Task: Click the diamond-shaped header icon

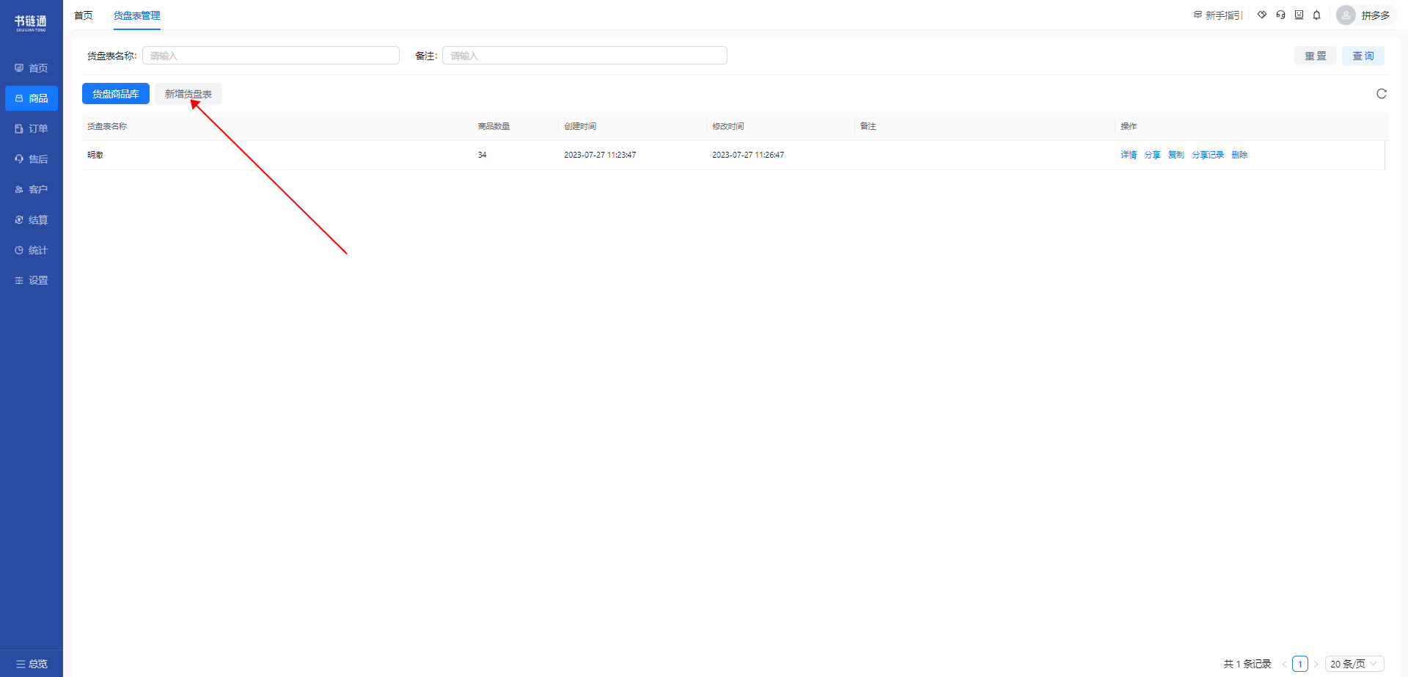Action: [1262, 15]
